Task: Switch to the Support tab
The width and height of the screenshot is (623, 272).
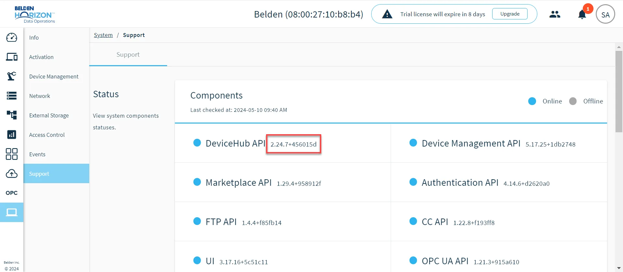Action: (128, 54)
